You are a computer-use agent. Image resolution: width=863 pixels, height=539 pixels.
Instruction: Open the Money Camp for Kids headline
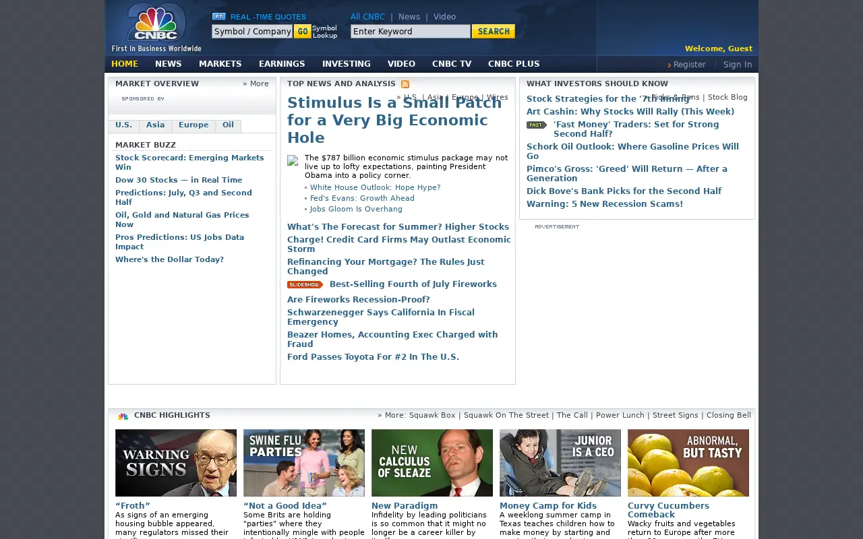(x=548, y=506)
